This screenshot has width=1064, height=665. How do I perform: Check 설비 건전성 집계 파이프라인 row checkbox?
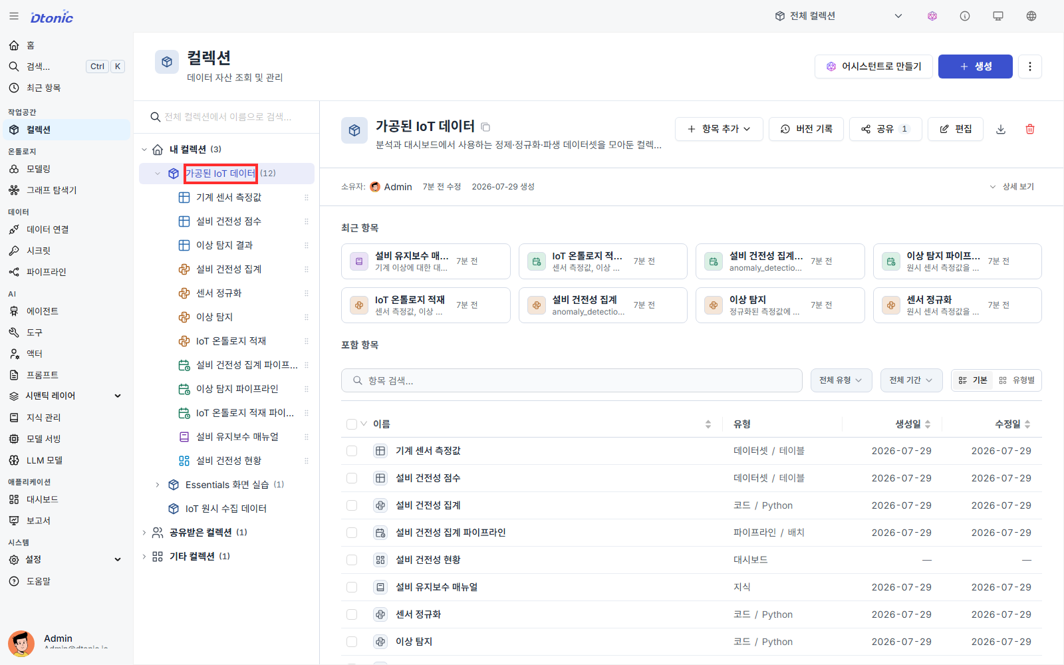[352, 533]
